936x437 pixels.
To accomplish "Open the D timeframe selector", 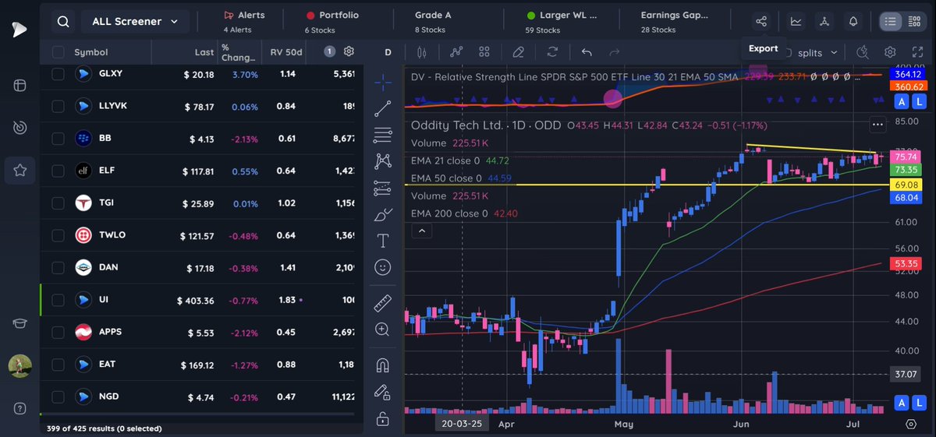I will [x=388, y=52].
